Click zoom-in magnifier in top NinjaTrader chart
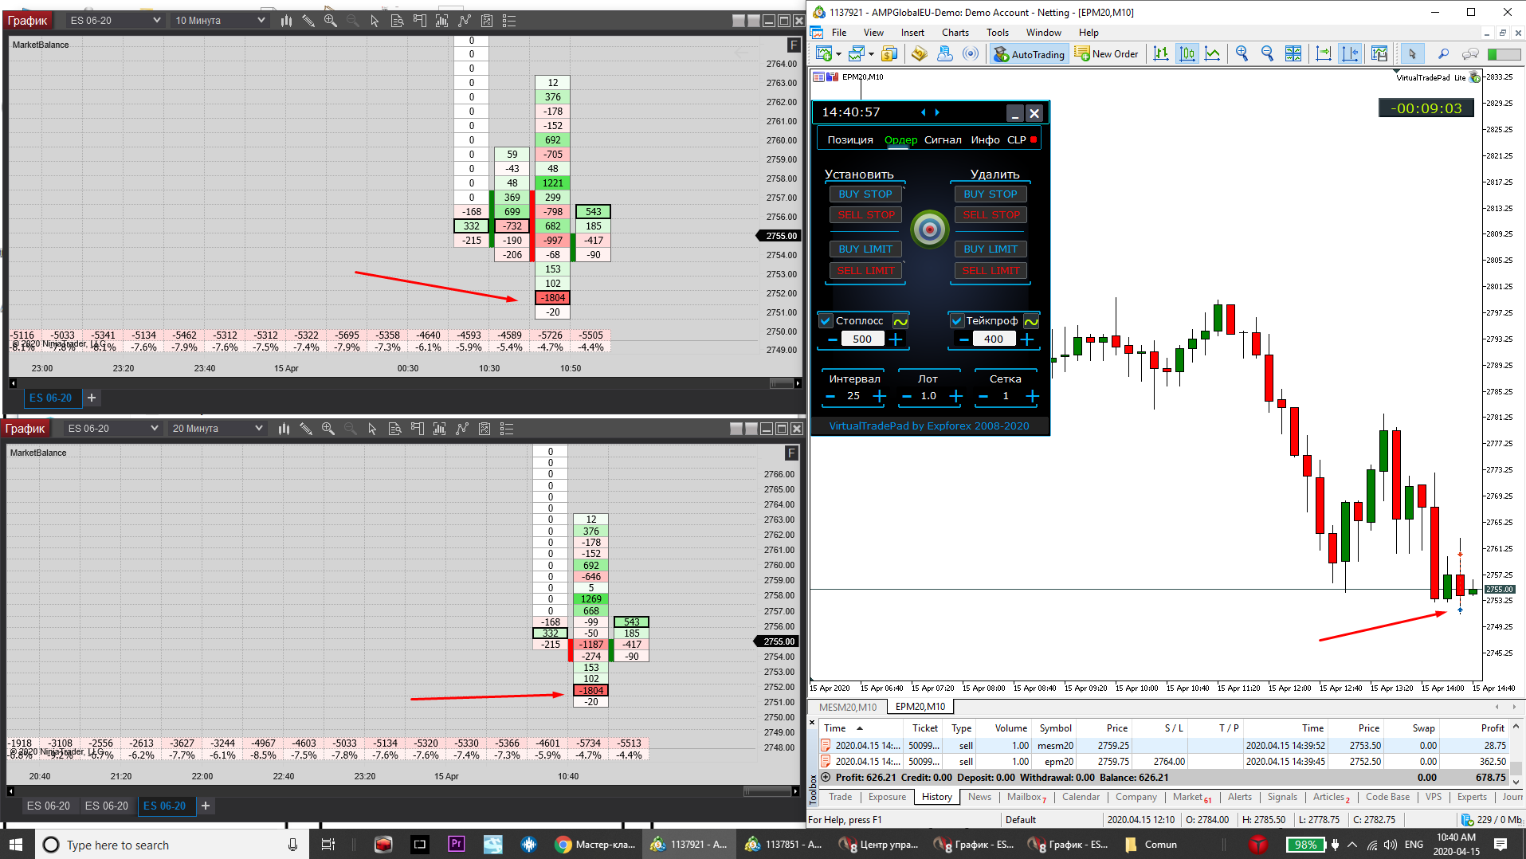Image resolution: width=1526 pixels, height=859 pixels. (x=331, y=21)
